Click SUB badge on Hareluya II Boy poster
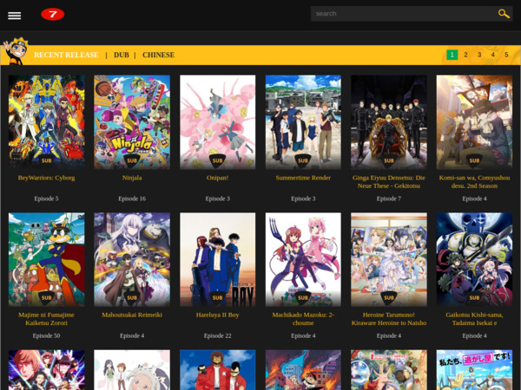521x390 pixels. click(218, 298)
